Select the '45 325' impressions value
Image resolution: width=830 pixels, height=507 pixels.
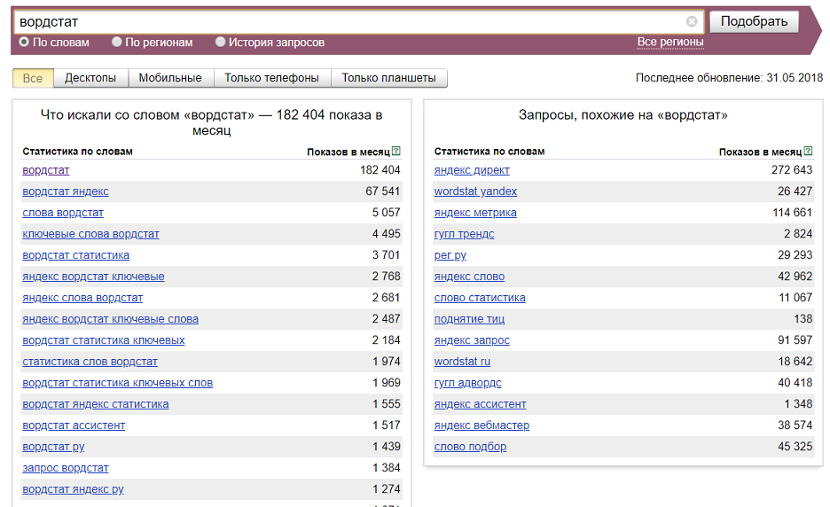click(795, 446)
